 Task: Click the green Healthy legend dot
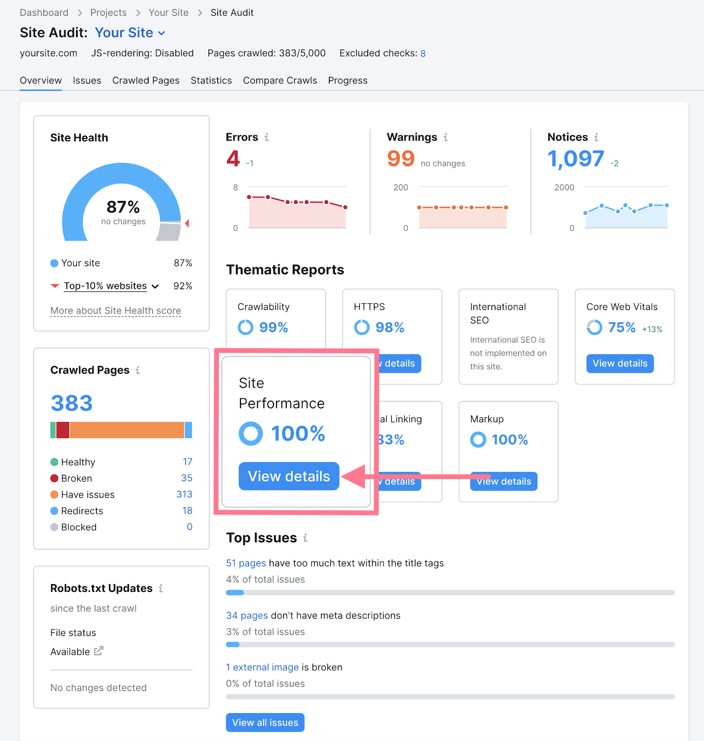tap(54, 462)
